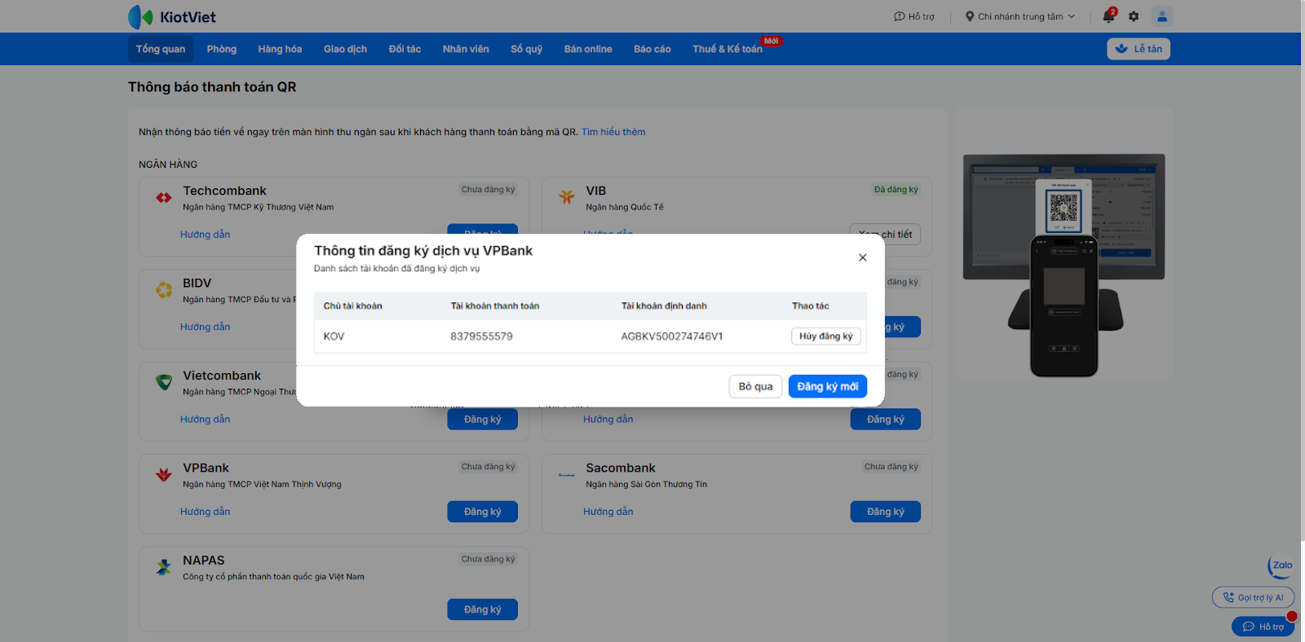Open the Techcombank Hướng dẫn link
Screen dimensions: 1305x642
point(205,235)
